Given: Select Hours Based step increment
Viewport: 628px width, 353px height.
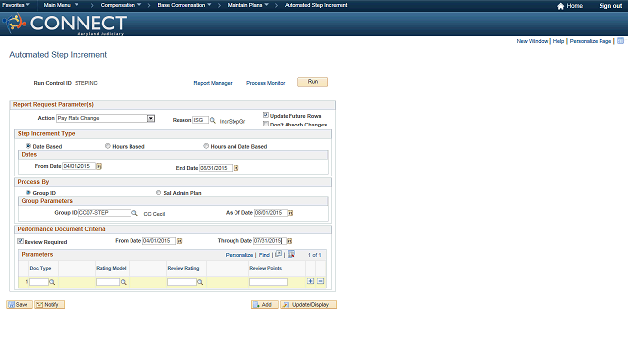Looking at the screenshot, I should click(x=108, y=146).
